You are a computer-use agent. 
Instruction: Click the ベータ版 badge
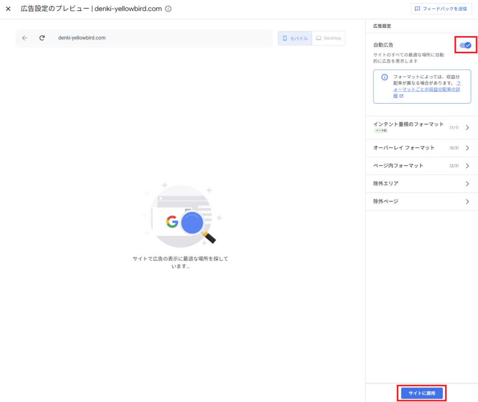coord(381,131)
